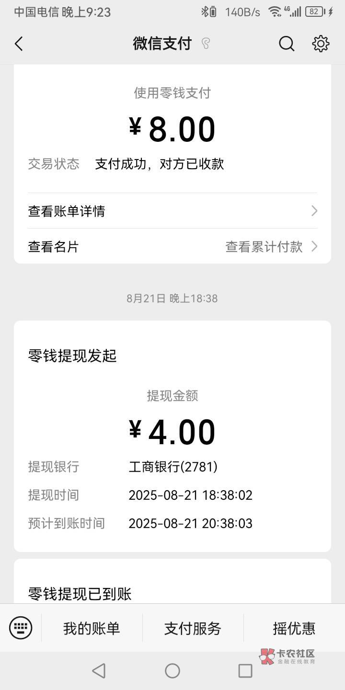345x690 pixels.
Task: Open WeChat Pay settings gear
Action: pos(321,44)
